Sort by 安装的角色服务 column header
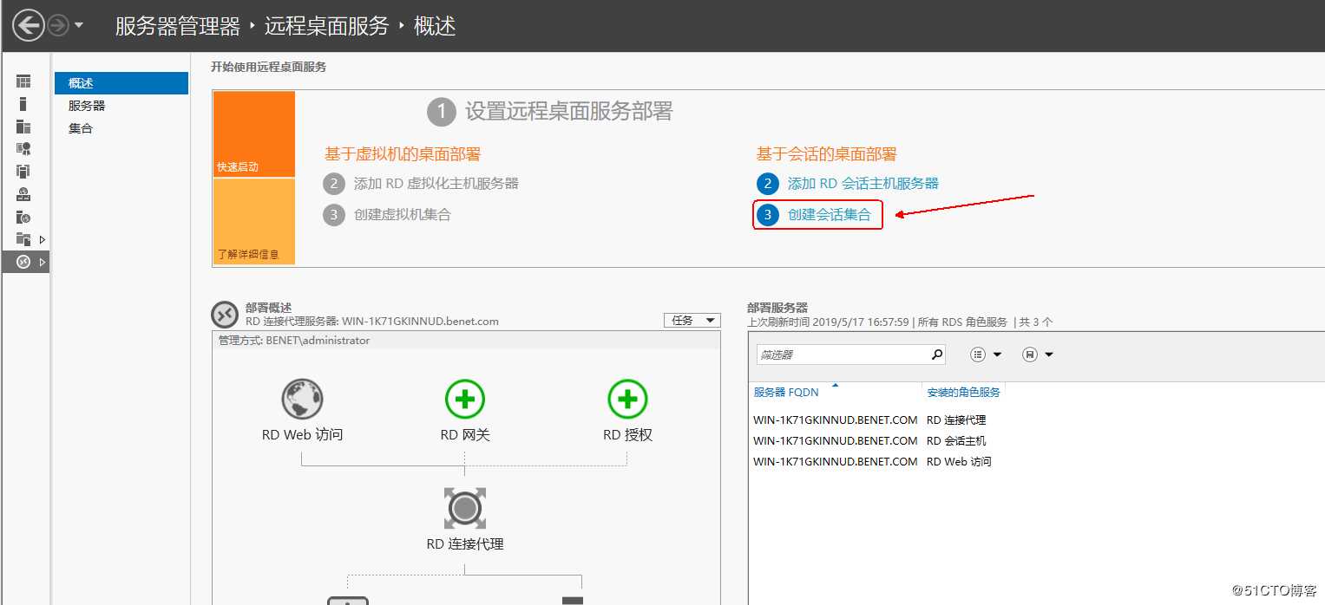Image resolution: width=1325 pixels, height=605 pixels. [x=963, y=393]
